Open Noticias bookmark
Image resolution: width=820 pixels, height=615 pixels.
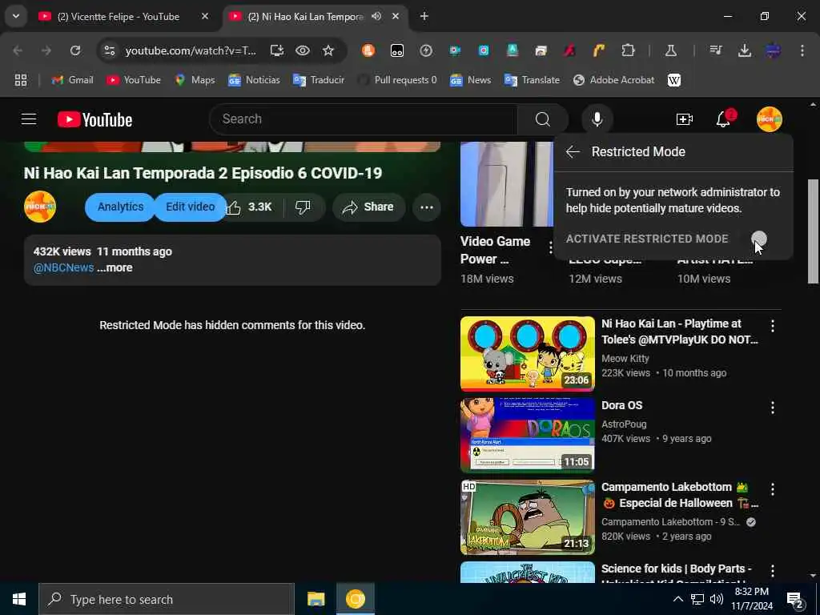pyautogui.click(x=254, y=80)
